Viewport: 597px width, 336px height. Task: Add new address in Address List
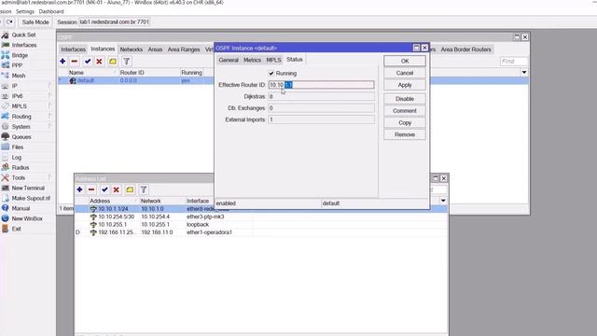point(79,189)
